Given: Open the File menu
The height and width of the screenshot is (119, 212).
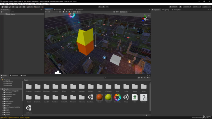Looking at the screenshot, I should 2,4.
